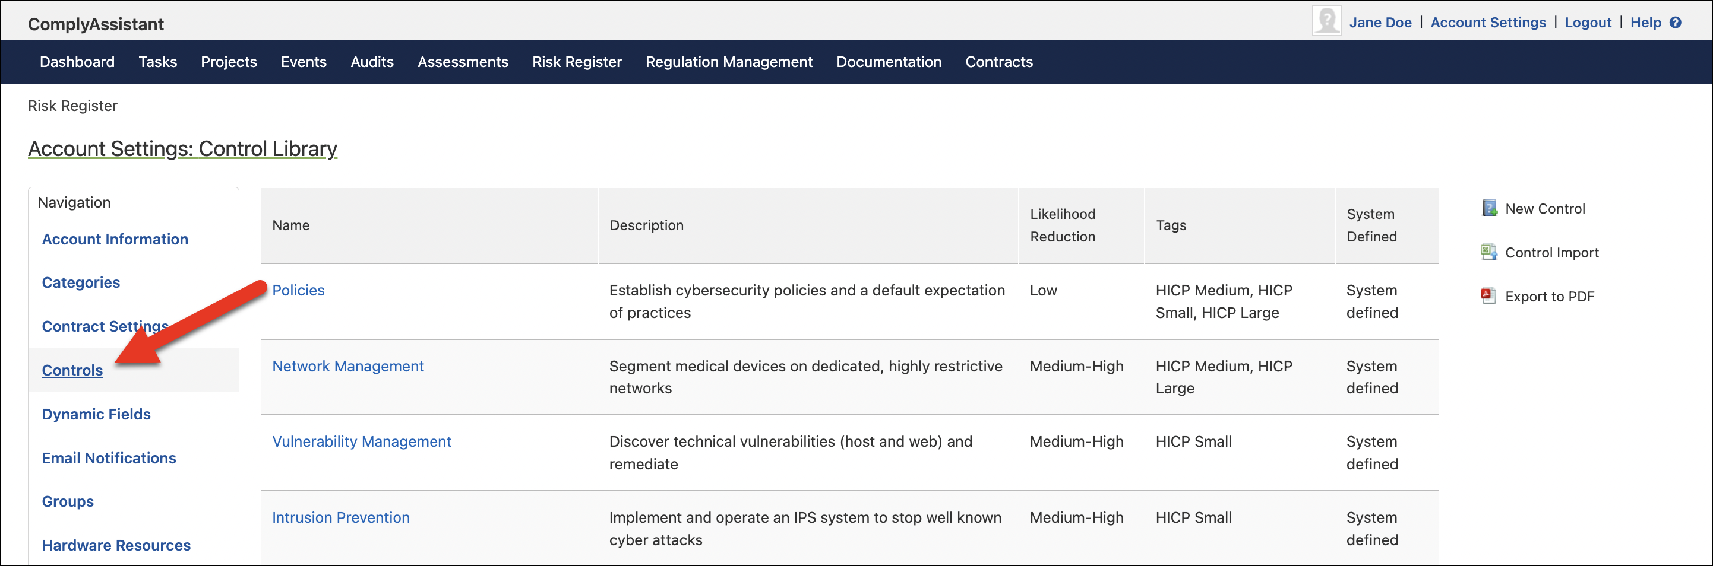The image size is (1713, 566).
Task: Click the HICP Small tag in Vulnerability Management row
Action: (x=1193, y=442)
